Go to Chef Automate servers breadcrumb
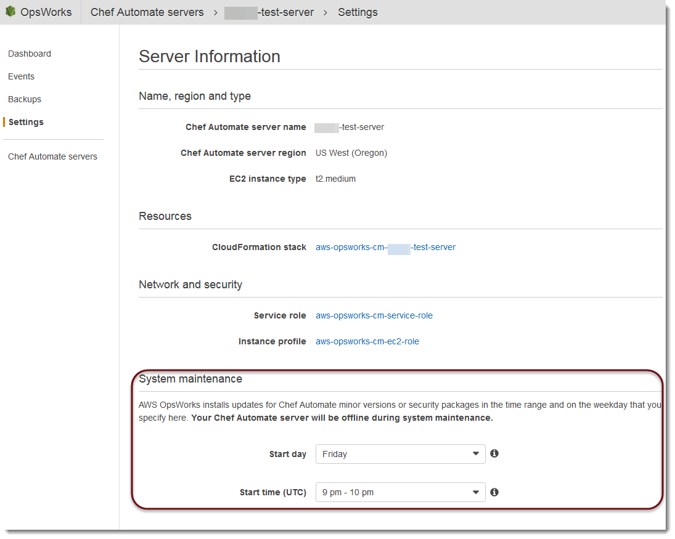The height and width of the screenshot is (539, 675). pos(147,12)
